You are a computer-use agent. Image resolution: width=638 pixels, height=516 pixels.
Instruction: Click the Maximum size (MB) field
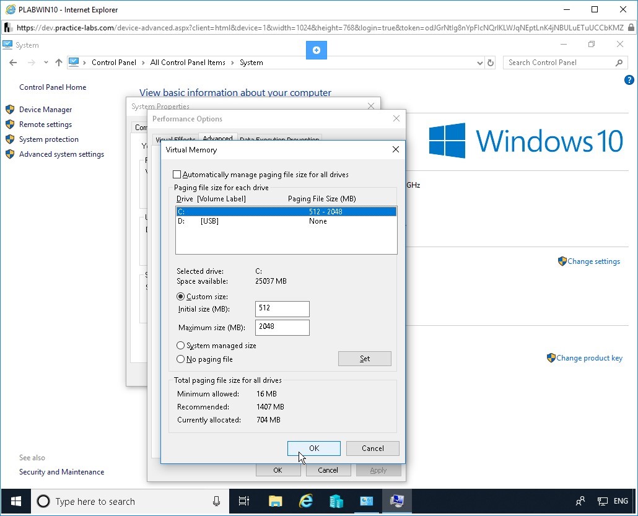[x=282, y=328]
